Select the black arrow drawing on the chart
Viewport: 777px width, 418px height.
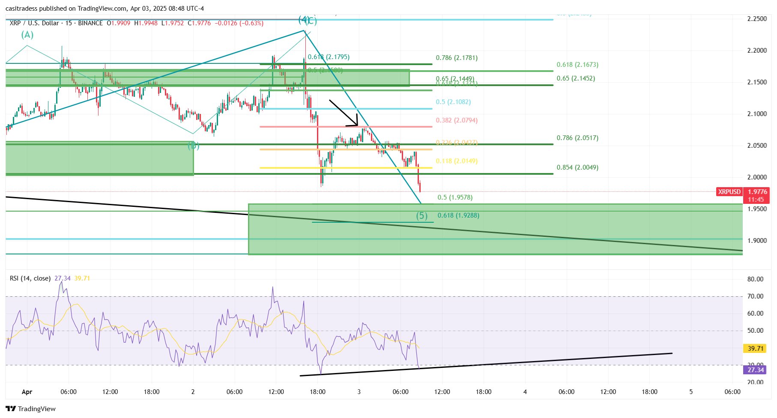[x=343, y=113]
